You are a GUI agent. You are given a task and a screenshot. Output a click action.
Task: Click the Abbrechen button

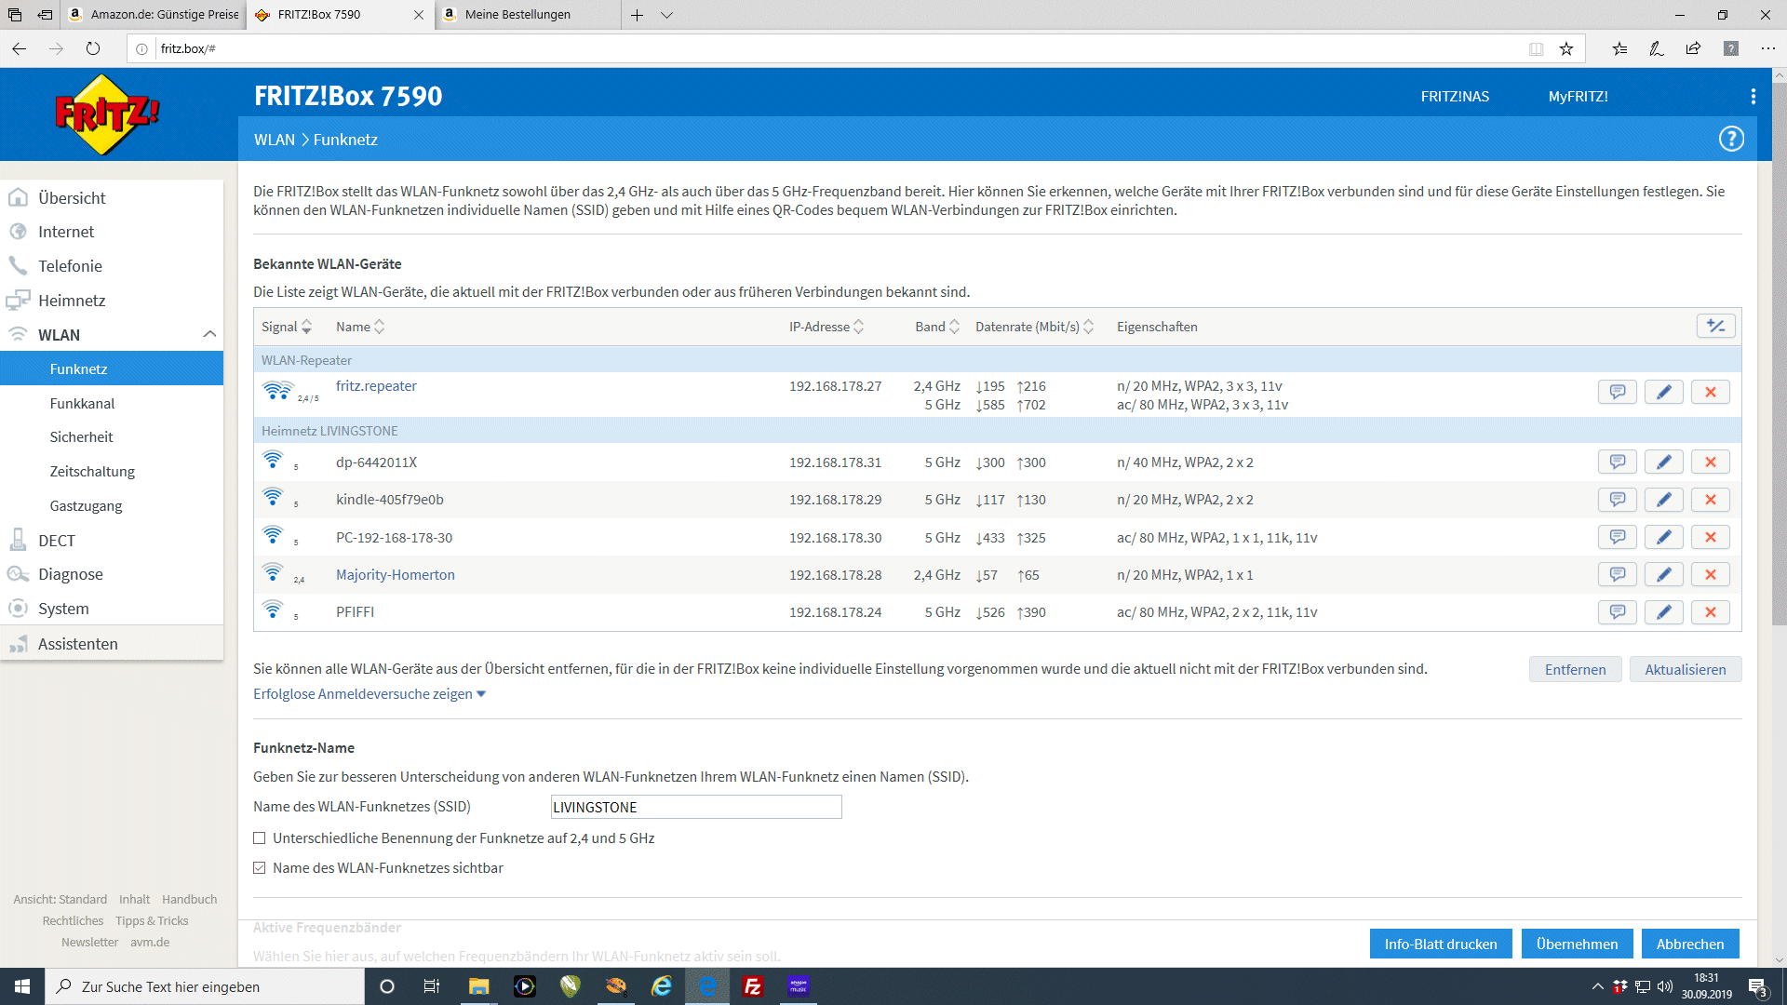point(1690,944)
